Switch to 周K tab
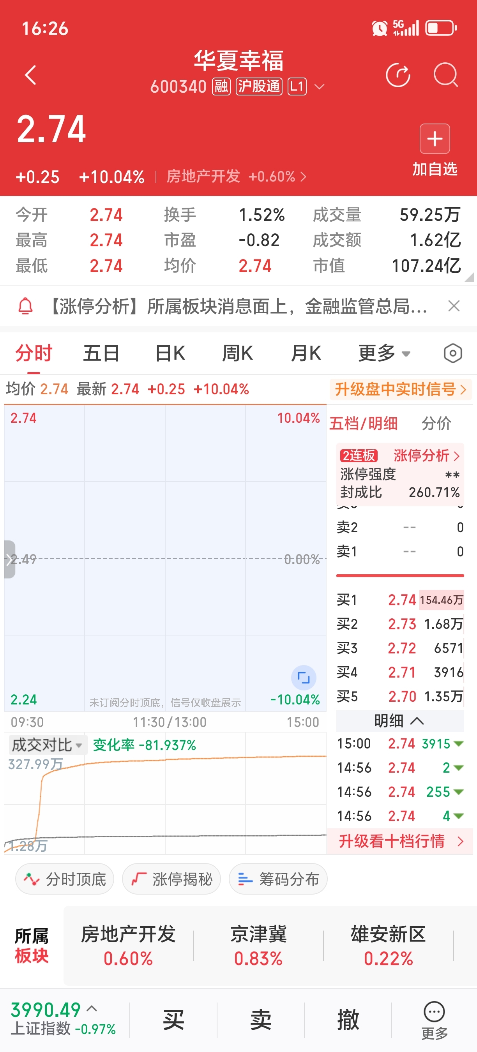Viewport: 477px width, 1052px height. [x=237, y=353]
